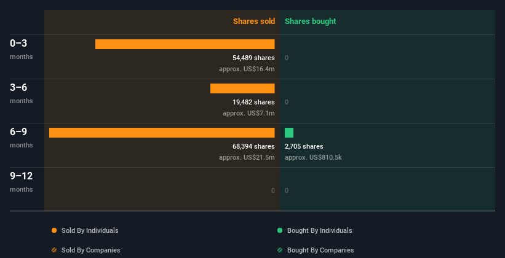Select the green 6–9 months bought bar

click(x=289, y=133)
